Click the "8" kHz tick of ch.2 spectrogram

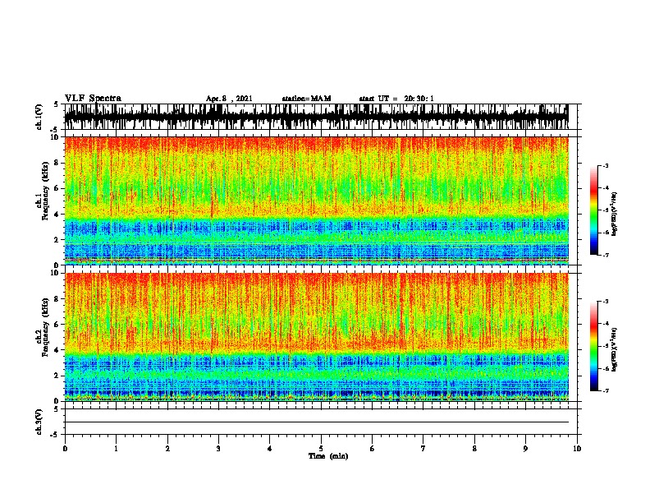pyautogui.click(x=57, y=299)
